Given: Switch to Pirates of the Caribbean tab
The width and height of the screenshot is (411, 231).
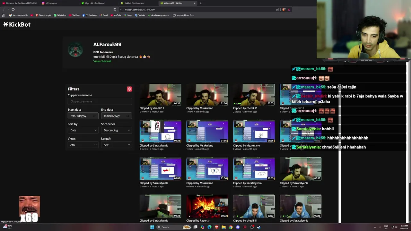Looking at the screenshot, I should point(20,3).
